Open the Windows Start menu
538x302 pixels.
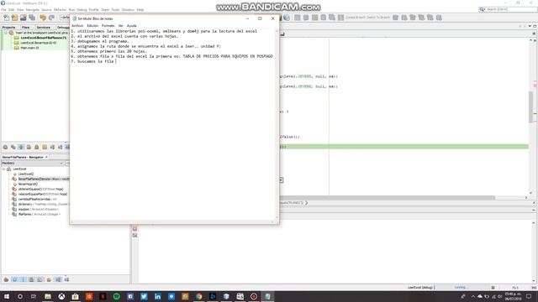6,296
